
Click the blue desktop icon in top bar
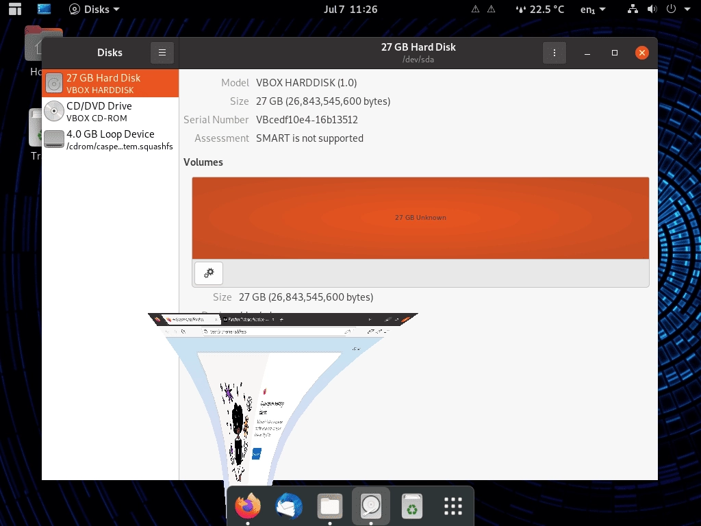(x=44, y=9)
